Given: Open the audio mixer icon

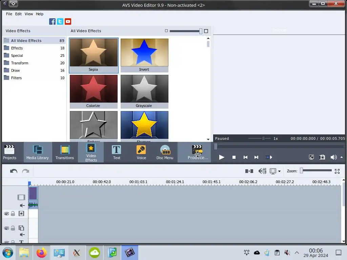Looking at the screenshot, I should 263,171.
